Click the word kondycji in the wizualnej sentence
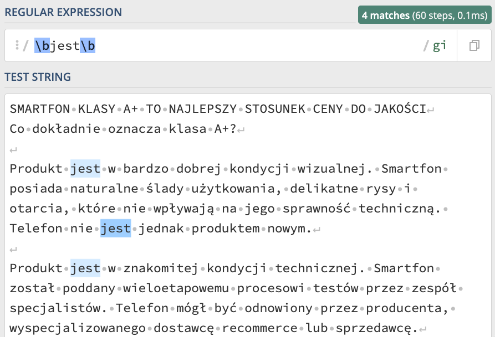The image size is (495, 337). tap(259, 169)
